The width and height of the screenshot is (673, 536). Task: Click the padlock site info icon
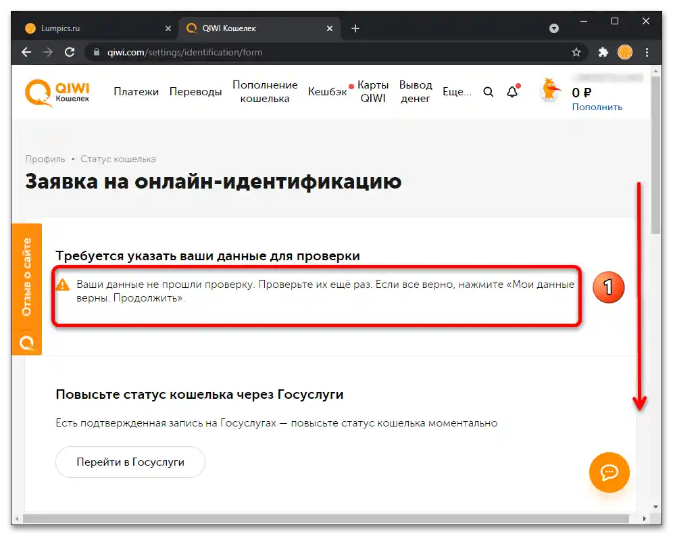click(97, 53)
